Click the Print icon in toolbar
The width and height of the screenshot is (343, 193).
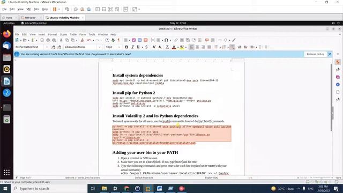pos(48,40)
